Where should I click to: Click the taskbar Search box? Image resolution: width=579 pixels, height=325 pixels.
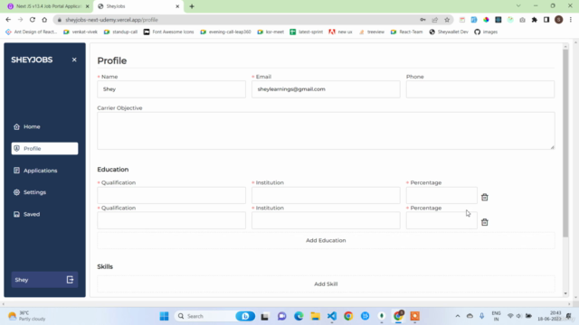coord(215,316)
